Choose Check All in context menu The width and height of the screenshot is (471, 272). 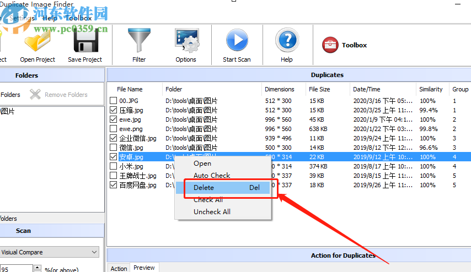coord(208,200)
